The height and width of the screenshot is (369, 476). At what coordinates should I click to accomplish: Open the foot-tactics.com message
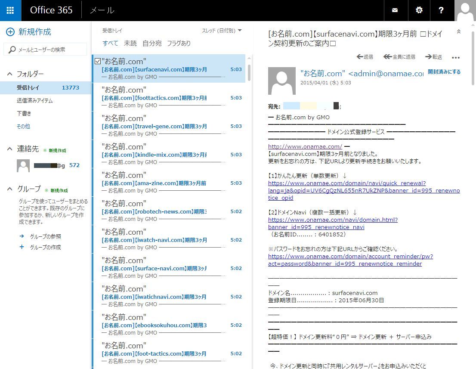pos(169,353)
